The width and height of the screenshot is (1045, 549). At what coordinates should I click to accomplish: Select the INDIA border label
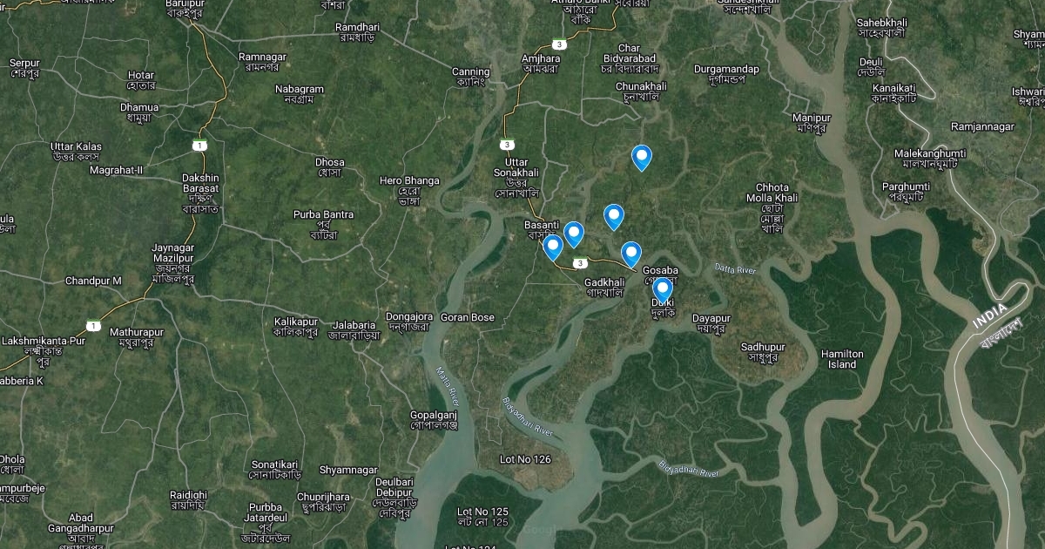tap(989, 315)
